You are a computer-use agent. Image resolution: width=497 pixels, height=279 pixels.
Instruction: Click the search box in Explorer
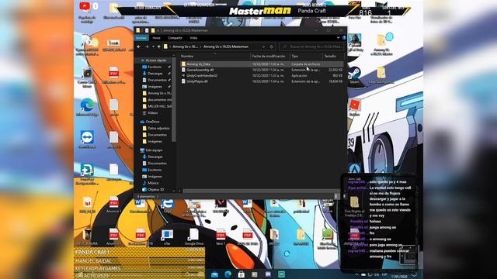[311, 46]
